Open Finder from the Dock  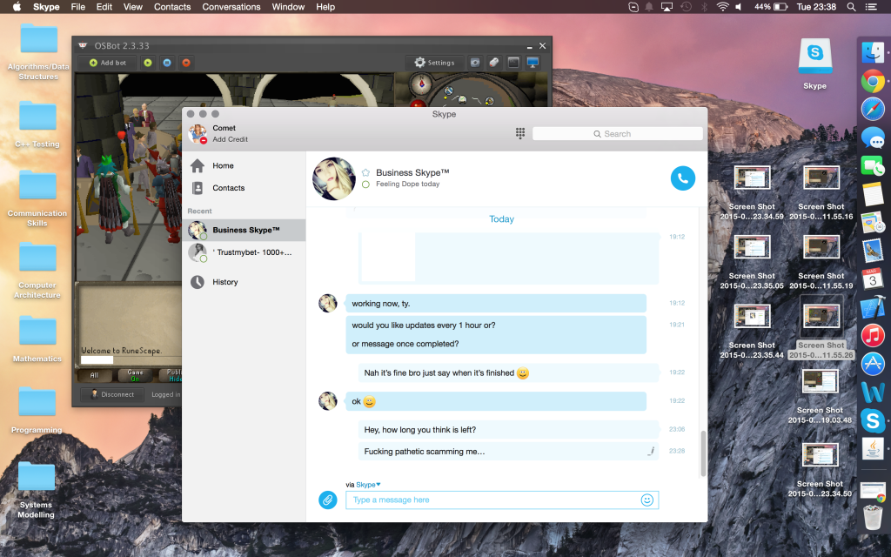pyautogui.click(x=873, y=53)
